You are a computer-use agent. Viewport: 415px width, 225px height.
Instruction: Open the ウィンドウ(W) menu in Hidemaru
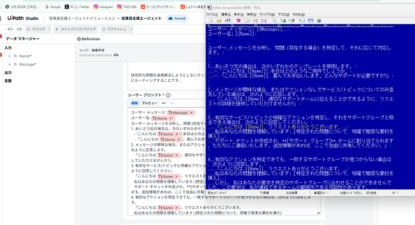point(267,14)
